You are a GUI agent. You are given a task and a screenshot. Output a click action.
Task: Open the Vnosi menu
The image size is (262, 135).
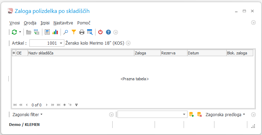[15, 23]
